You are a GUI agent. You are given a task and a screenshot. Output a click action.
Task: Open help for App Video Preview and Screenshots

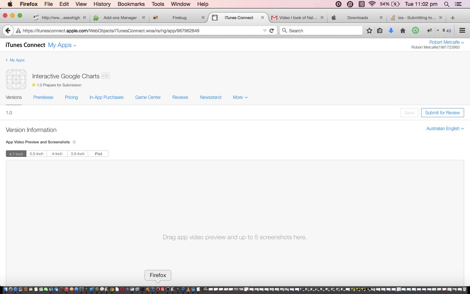(74, 142)
